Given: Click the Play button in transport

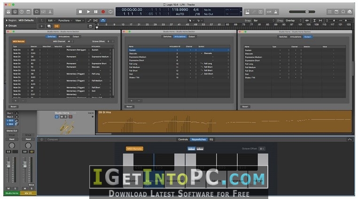Looking at the screenshot, I should [x=88, y=12].
